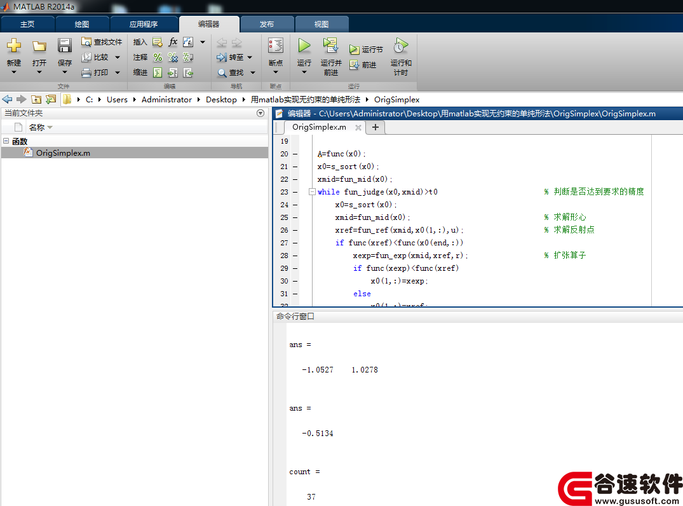Open the 断点 dropdown arrow
Screen dimensions: 683x506
pos(276,72)
